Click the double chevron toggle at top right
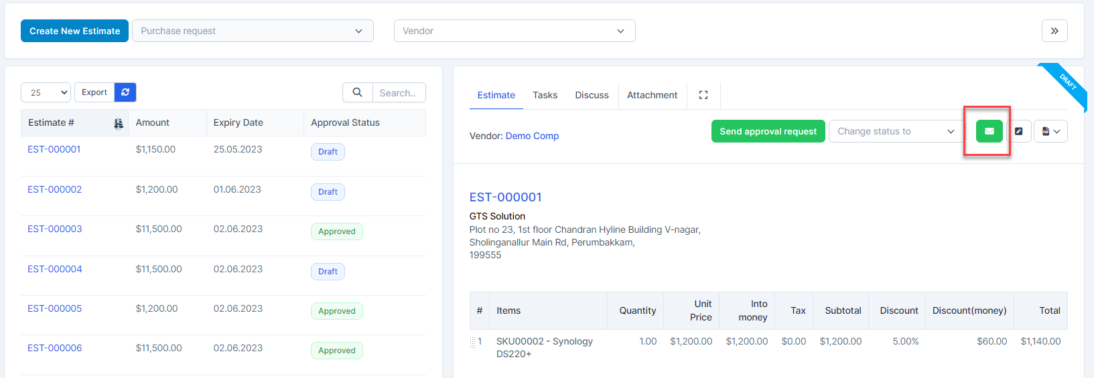Screen dimensions: 1094x378 point(1054,31)
